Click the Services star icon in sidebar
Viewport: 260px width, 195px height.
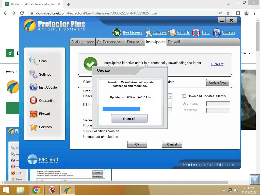coord(33,127)
